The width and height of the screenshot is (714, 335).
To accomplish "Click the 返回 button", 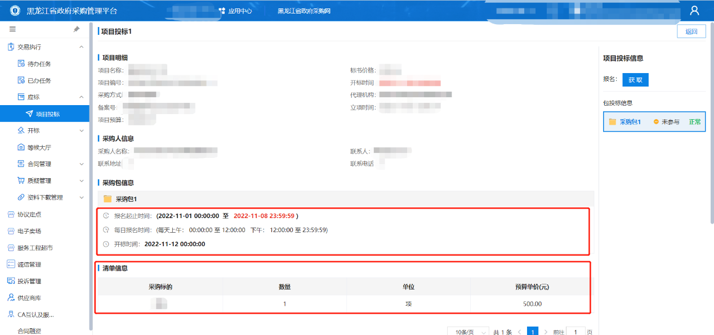I will (691, 31).
